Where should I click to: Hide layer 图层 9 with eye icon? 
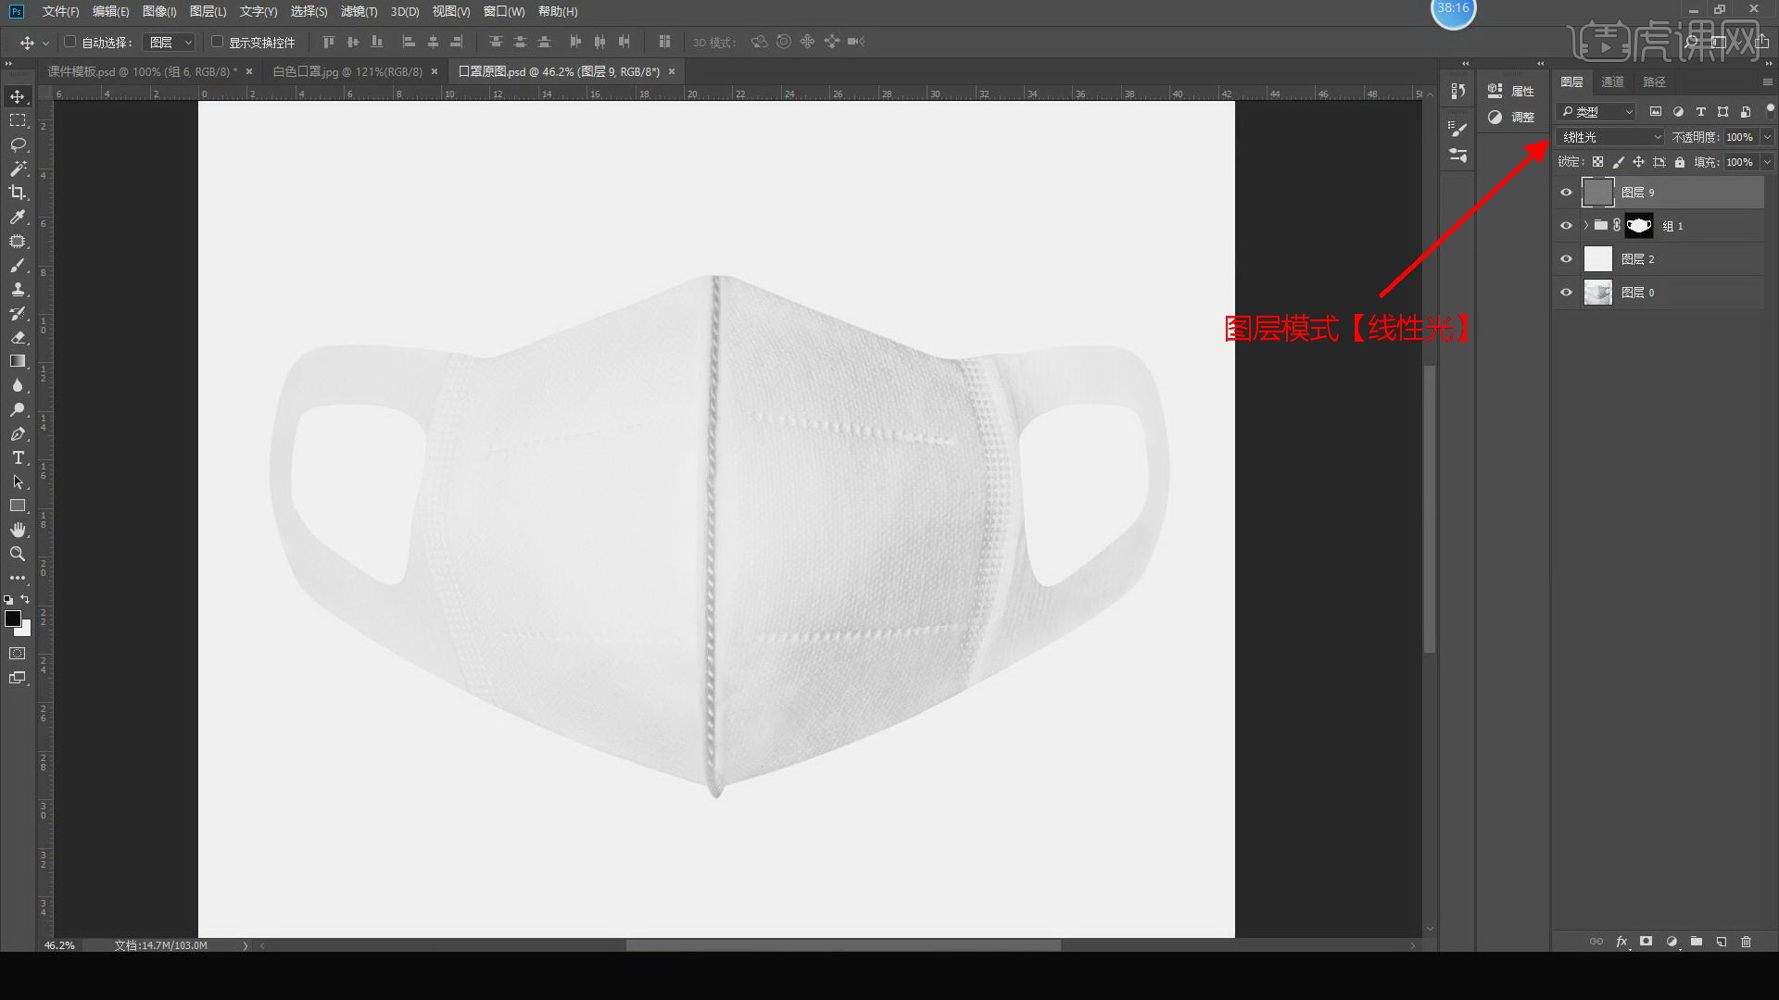(x=1567, y=193)
